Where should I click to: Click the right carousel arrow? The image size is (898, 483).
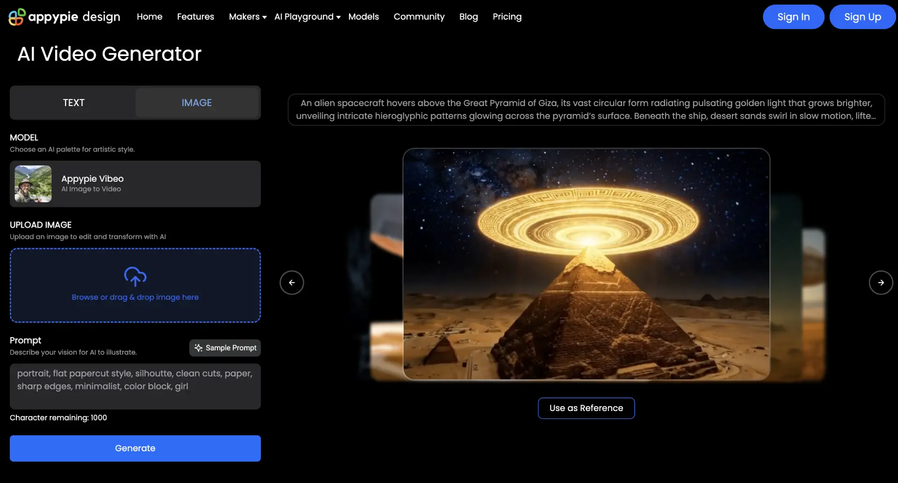(881, 282)
